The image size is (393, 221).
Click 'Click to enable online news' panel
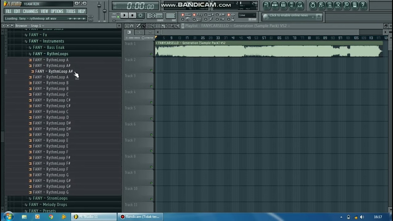click(x=292, y=17)
